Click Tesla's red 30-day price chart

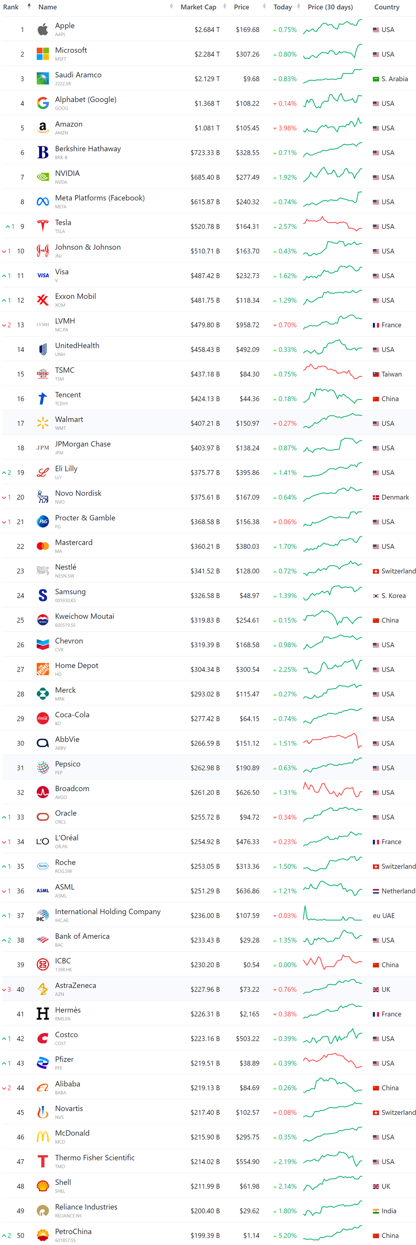click(332, 224)
